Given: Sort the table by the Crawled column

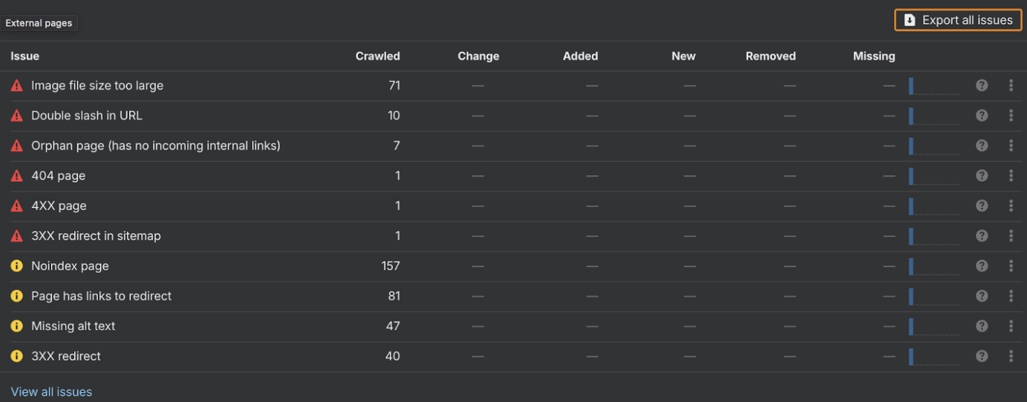Looking at the screenshot, I should (x=378, y=56).
